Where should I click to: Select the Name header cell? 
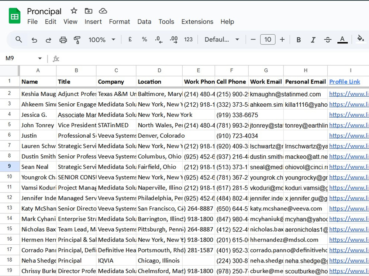(x=38, y=81)
